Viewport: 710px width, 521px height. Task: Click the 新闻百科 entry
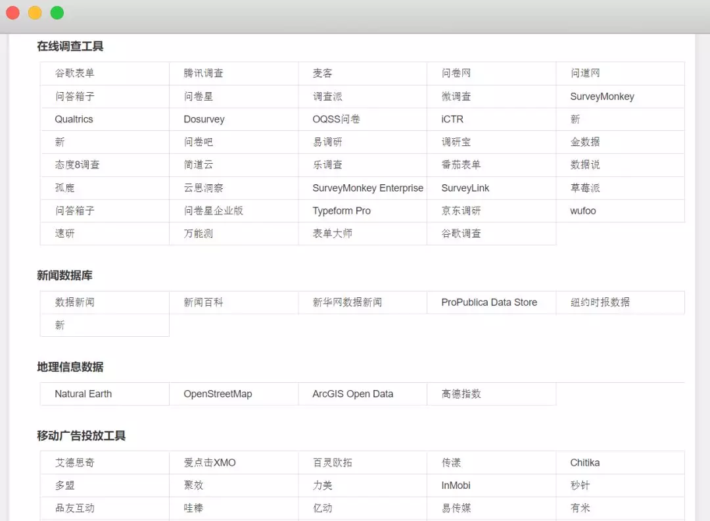(203, 302)
